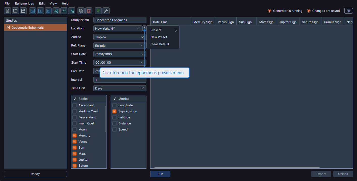Open the geocentric graph study icon
Viewport: 357px width, 181px height.
[x=56, y=11]
